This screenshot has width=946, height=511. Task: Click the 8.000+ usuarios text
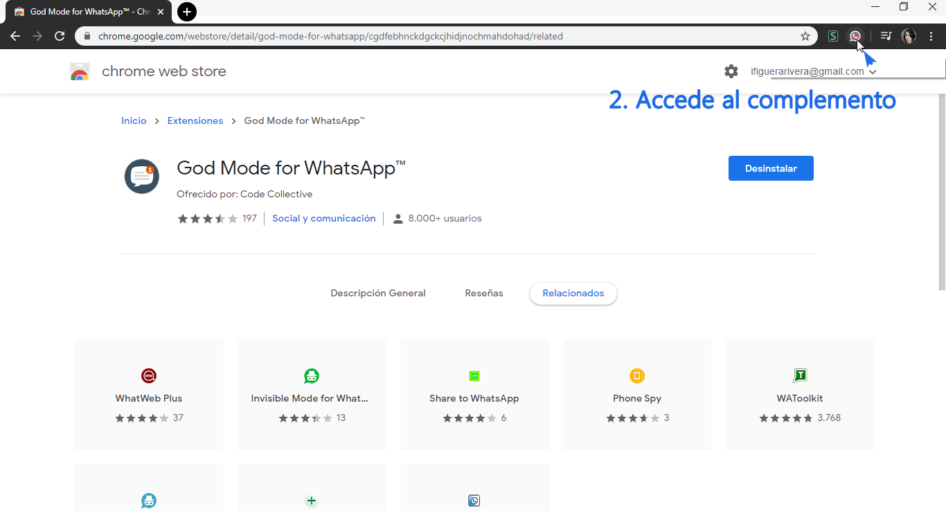click(x=445, y=218)
